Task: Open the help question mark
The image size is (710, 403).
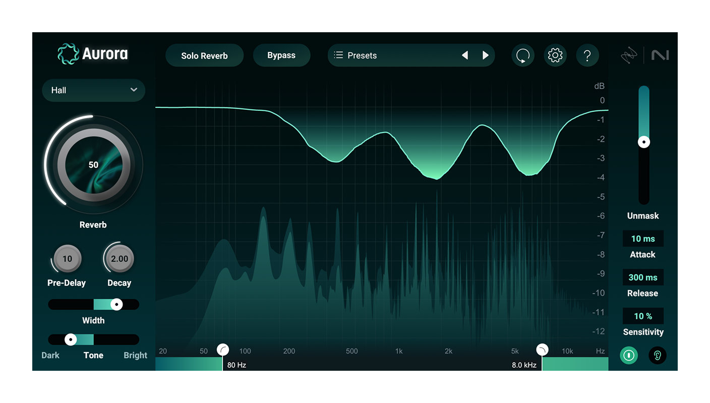Action: [587, 55]
